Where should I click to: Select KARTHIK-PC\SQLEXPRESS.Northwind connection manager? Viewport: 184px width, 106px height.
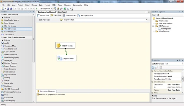[x=51, y=95]
